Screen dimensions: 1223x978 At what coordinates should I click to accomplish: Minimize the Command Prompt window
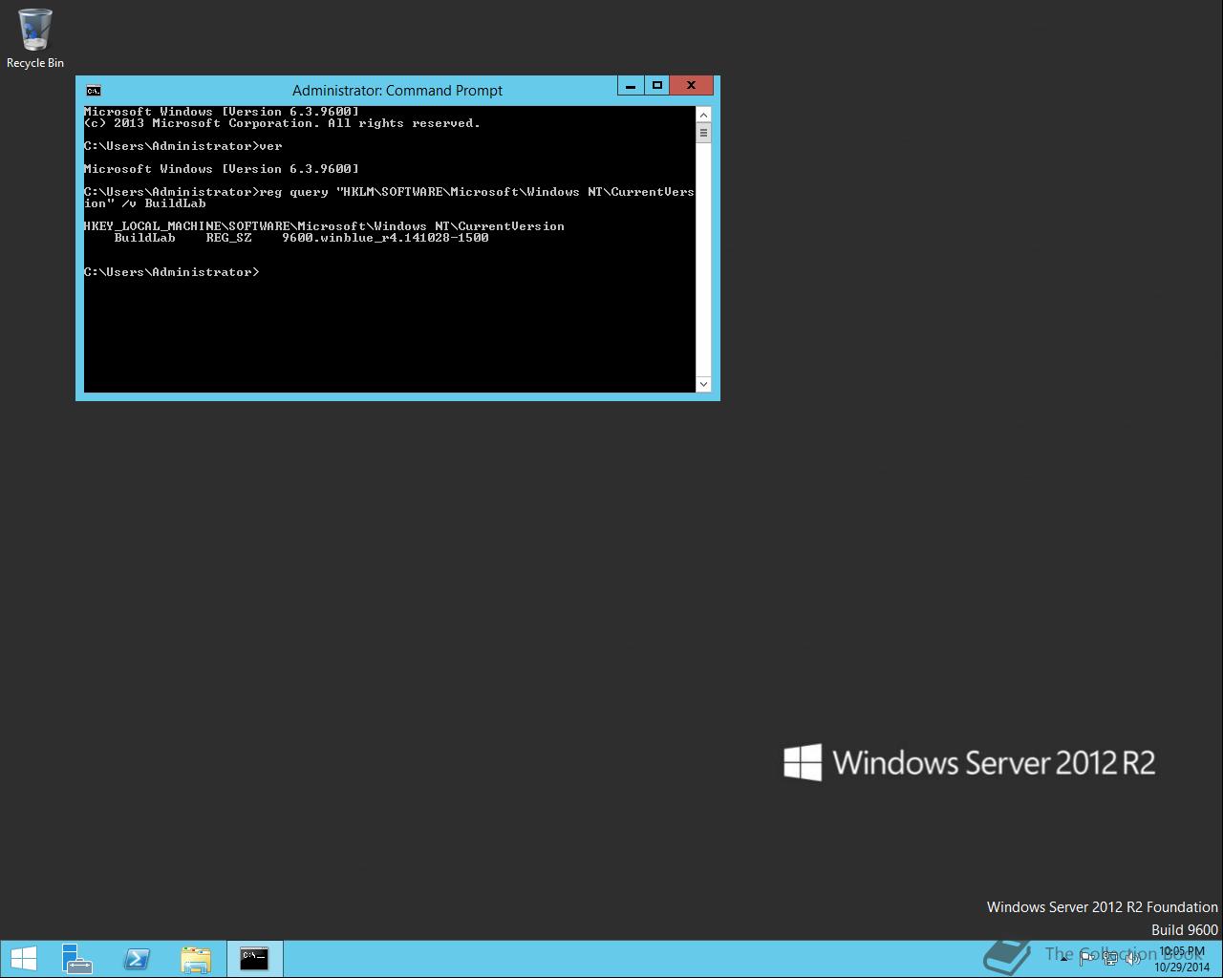tap(631, 86)
